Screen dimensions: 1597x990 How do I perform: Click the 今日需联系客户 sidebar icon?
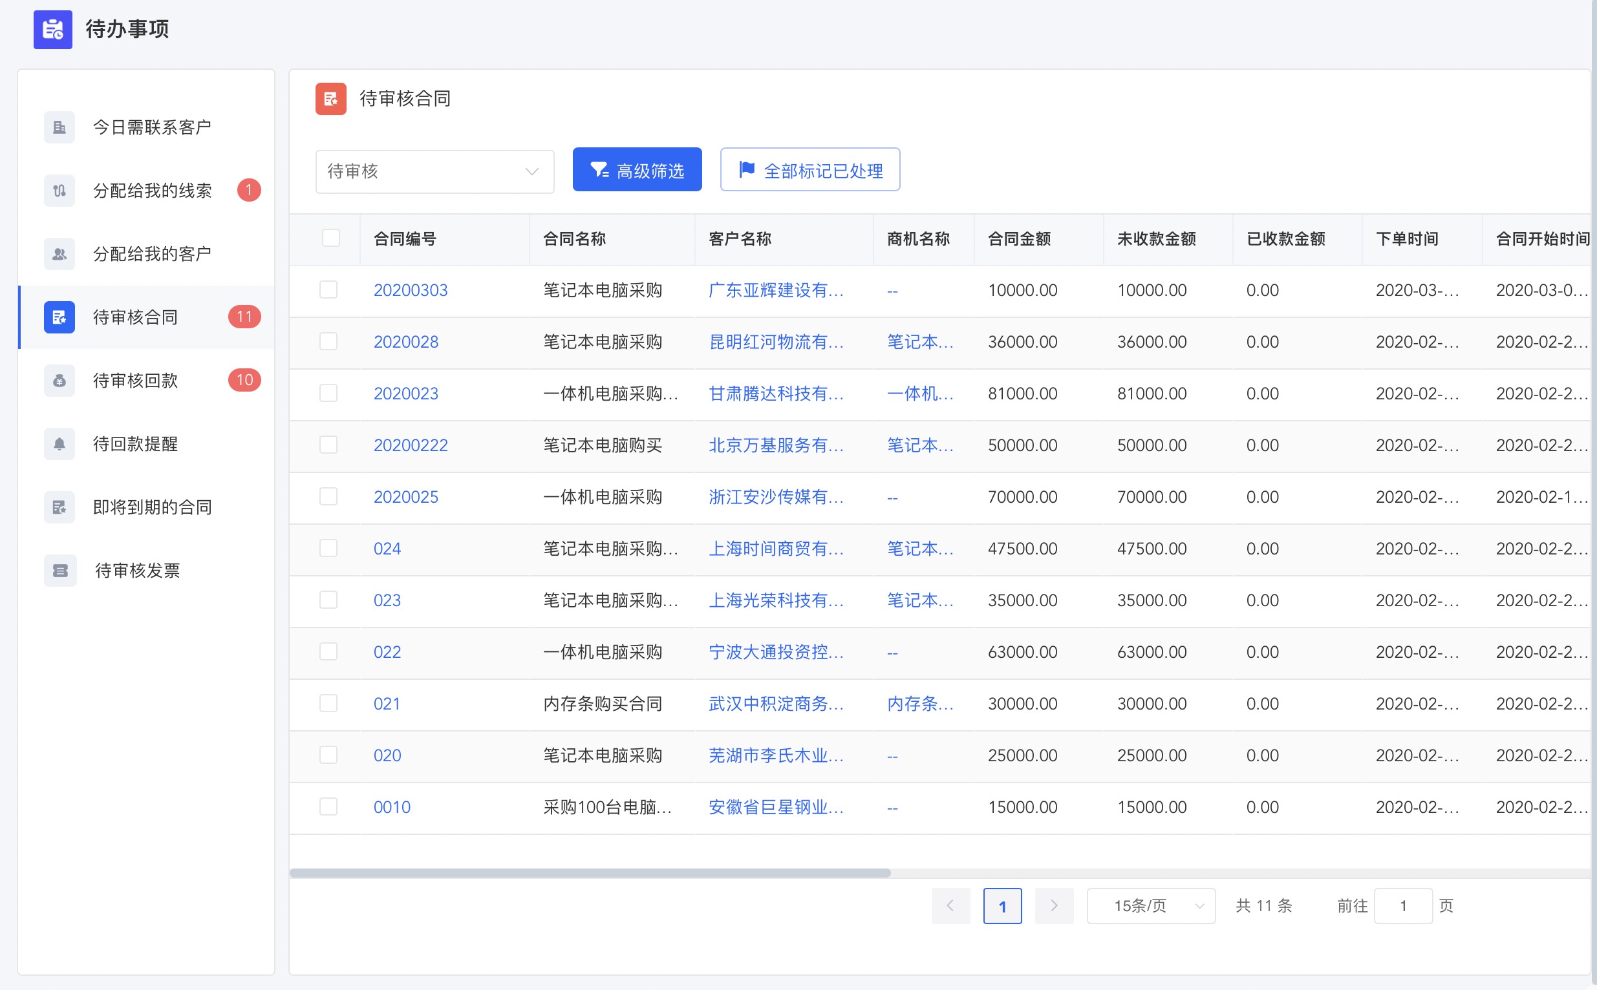[x=59, y=127]
